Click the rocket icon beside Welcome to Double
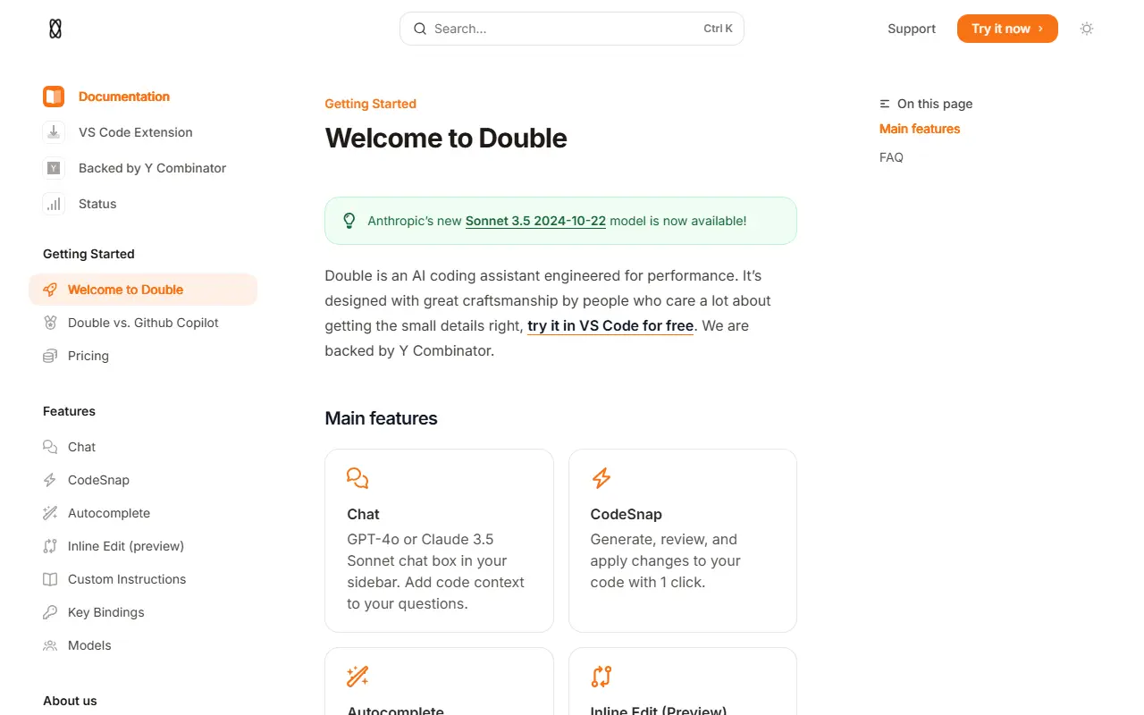This screenshot has width=1144, height=715. pyautogui.click(x=50, y=290)
